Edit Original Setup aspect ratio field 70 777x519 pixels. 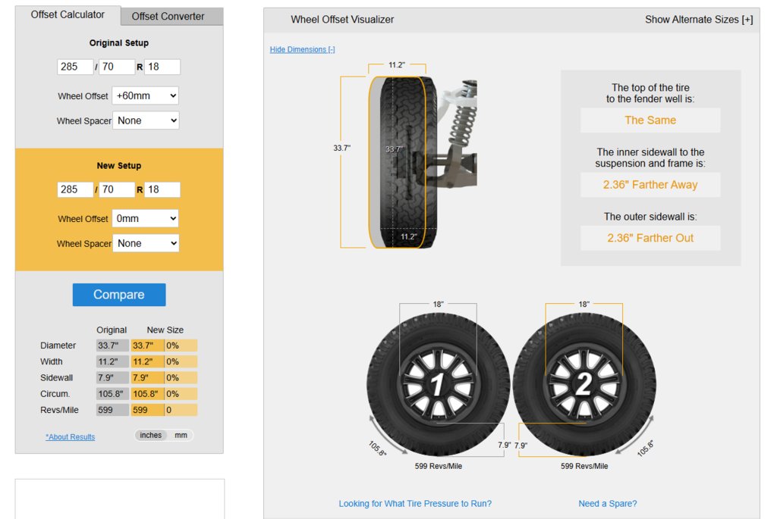[117, 67]
